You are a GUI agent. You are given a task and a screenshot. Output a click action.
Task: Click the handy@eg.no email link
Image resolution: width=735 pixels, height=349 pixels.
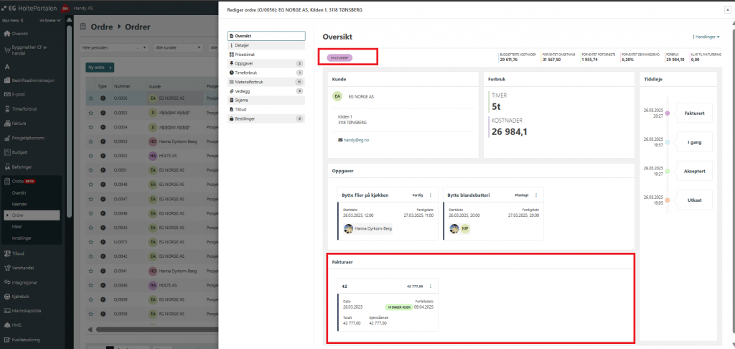point(357,140)
